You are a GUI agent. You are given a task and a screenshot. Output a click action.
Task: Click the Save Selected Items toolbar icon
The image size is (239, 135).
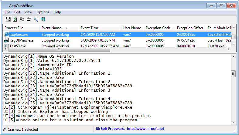[x=8, y=19]
